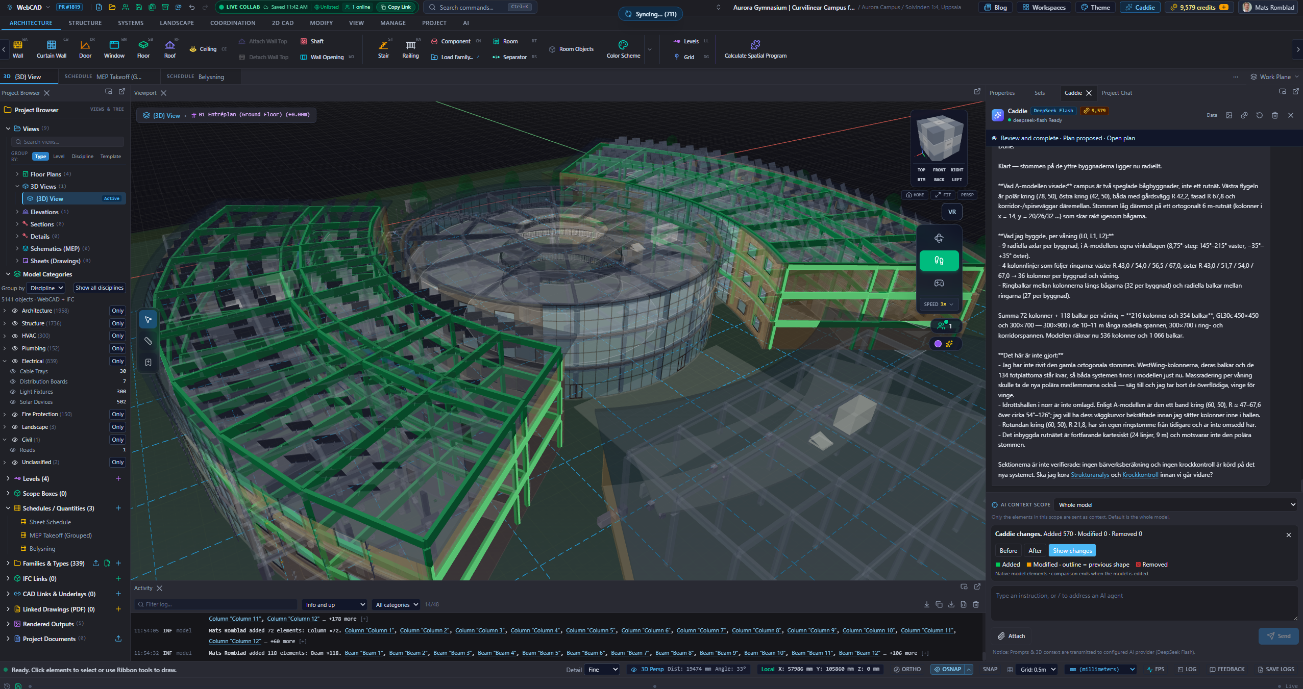Viewport: 1303px width, 689px height.
Task: Expand the Elevations tree node
Action: pos(17,212)
